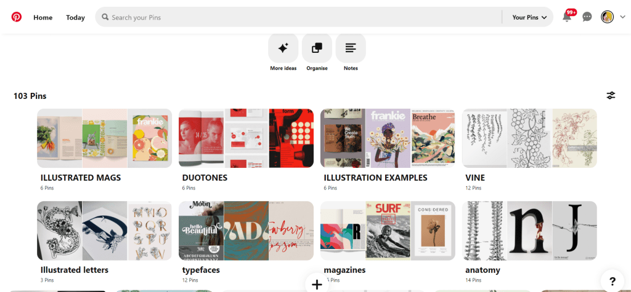Open More ideas sparkle icon
The width and height of the screenshot is (631, 292).
(283, 48)
